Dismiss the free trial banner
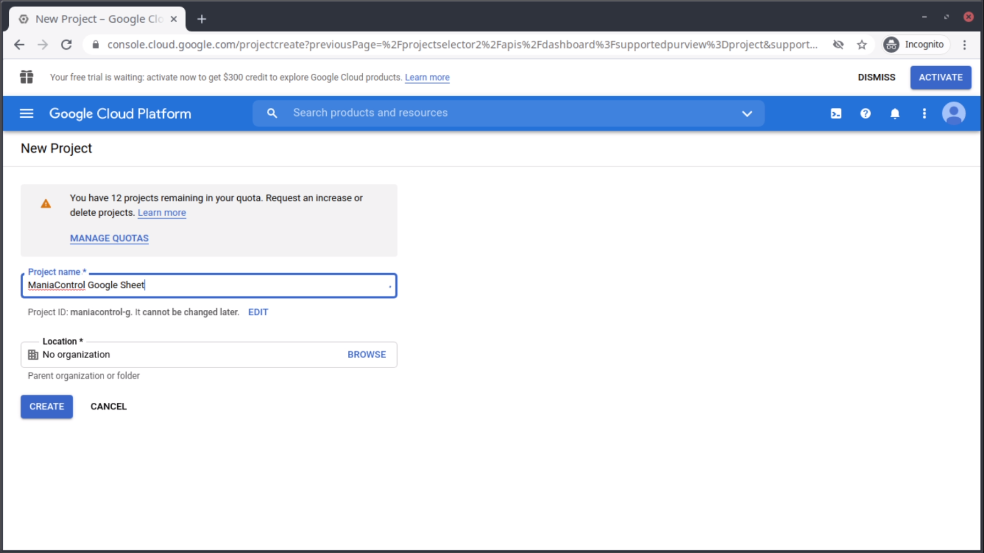The image size is (984, 553). click(x=876, y=77)
